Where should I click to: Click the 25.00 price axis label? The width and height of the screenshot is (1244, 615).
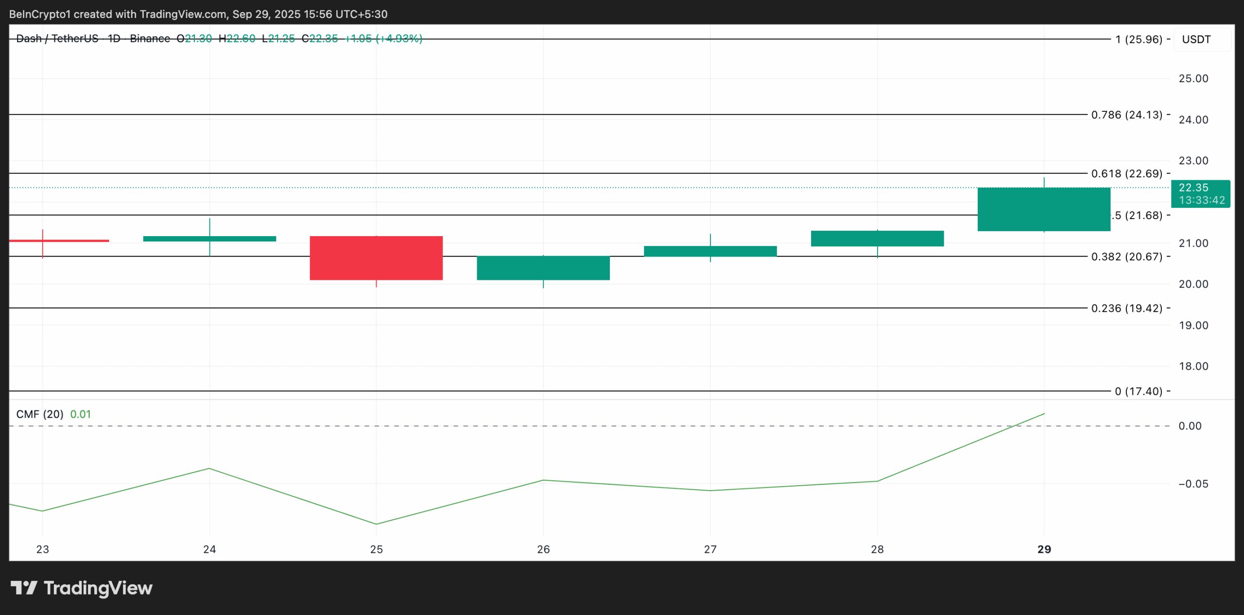[1193, 79]
